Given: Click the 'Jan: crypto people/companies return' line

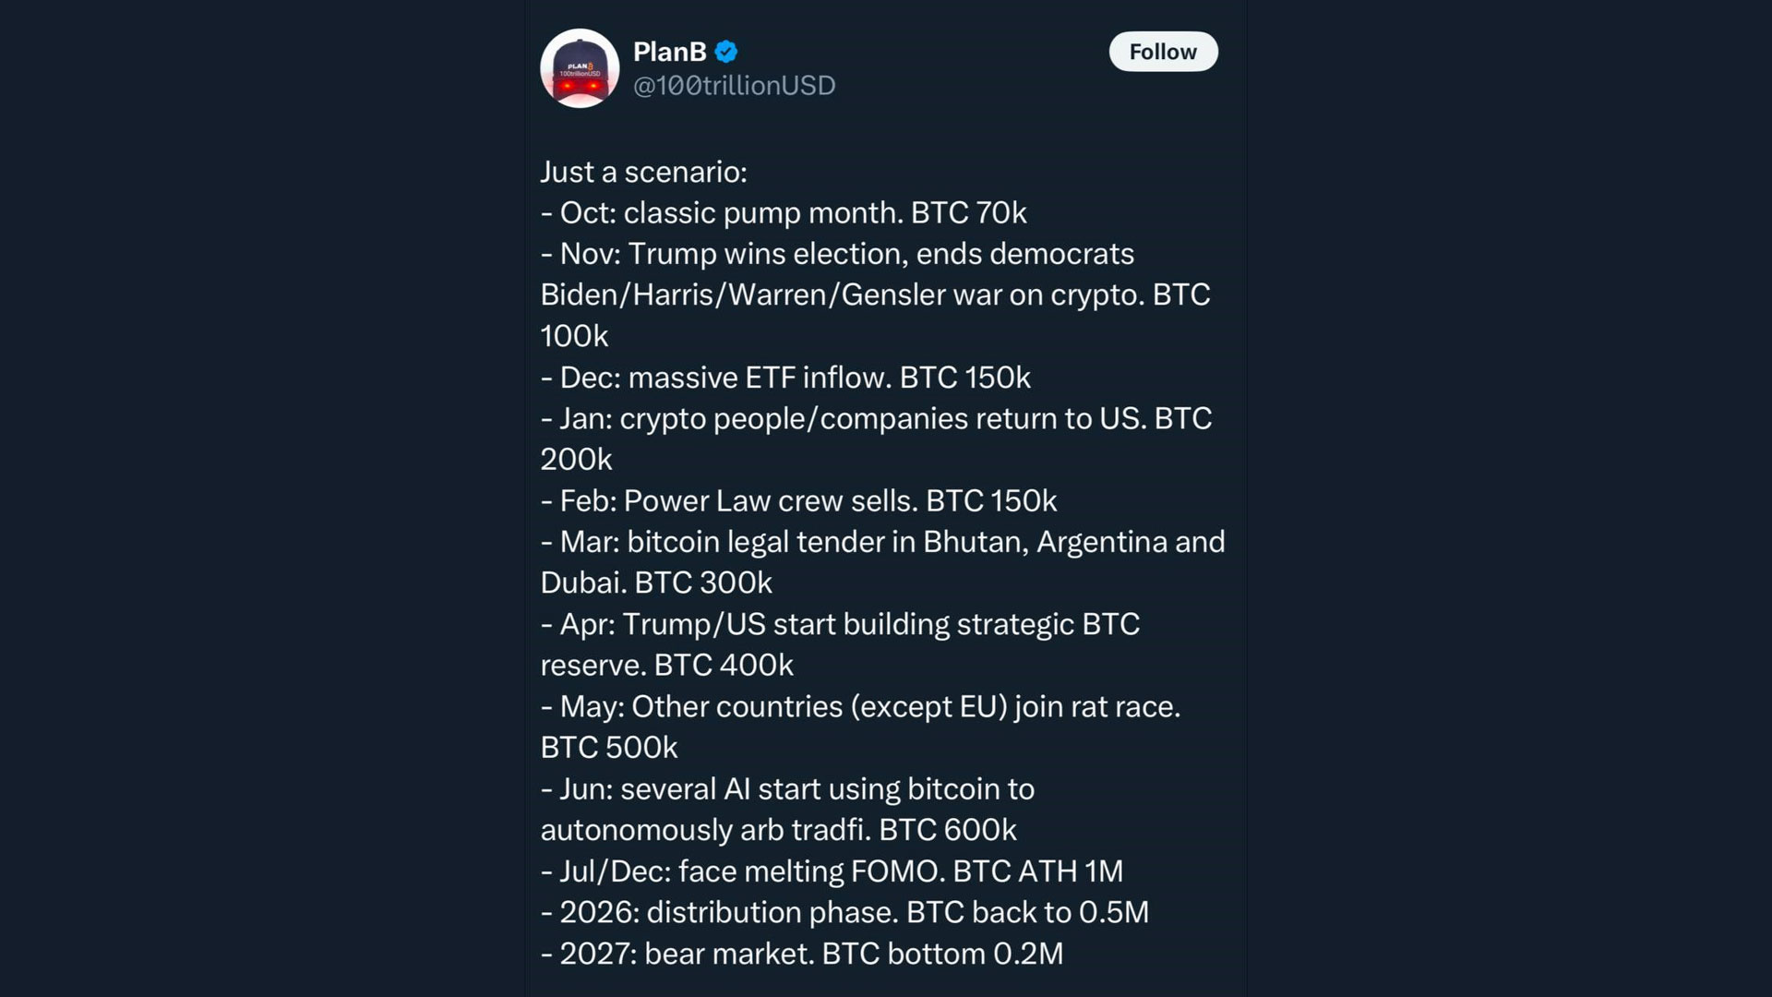Looking at the screenshot, I should click(x=875, y=419).
